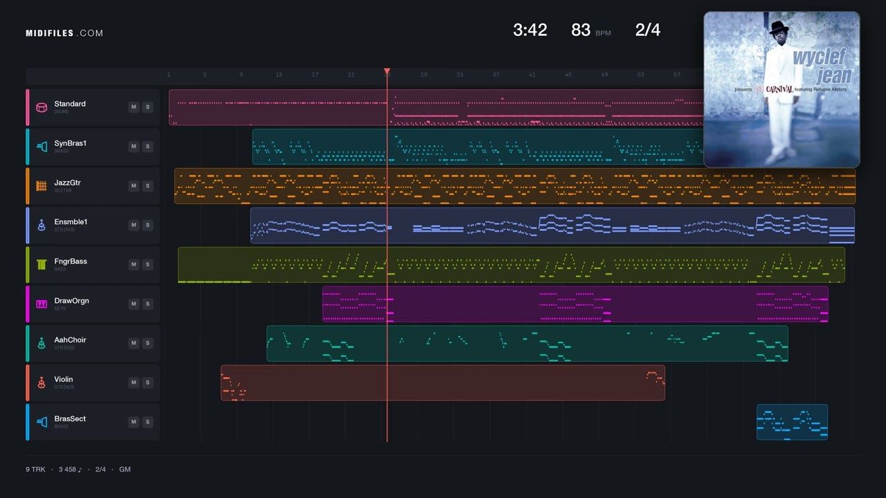Screen dimensions: 886x498
Task: Mute the Ensmble1 track
Action: [x=134, y=225]
